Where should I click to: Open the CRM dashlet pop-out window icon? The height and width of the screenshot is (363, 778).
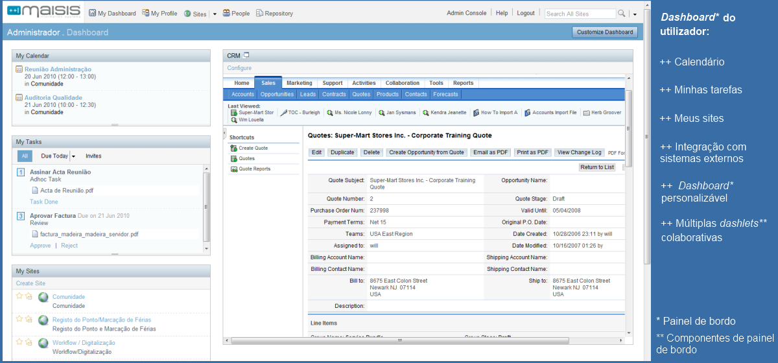[246, 55]
